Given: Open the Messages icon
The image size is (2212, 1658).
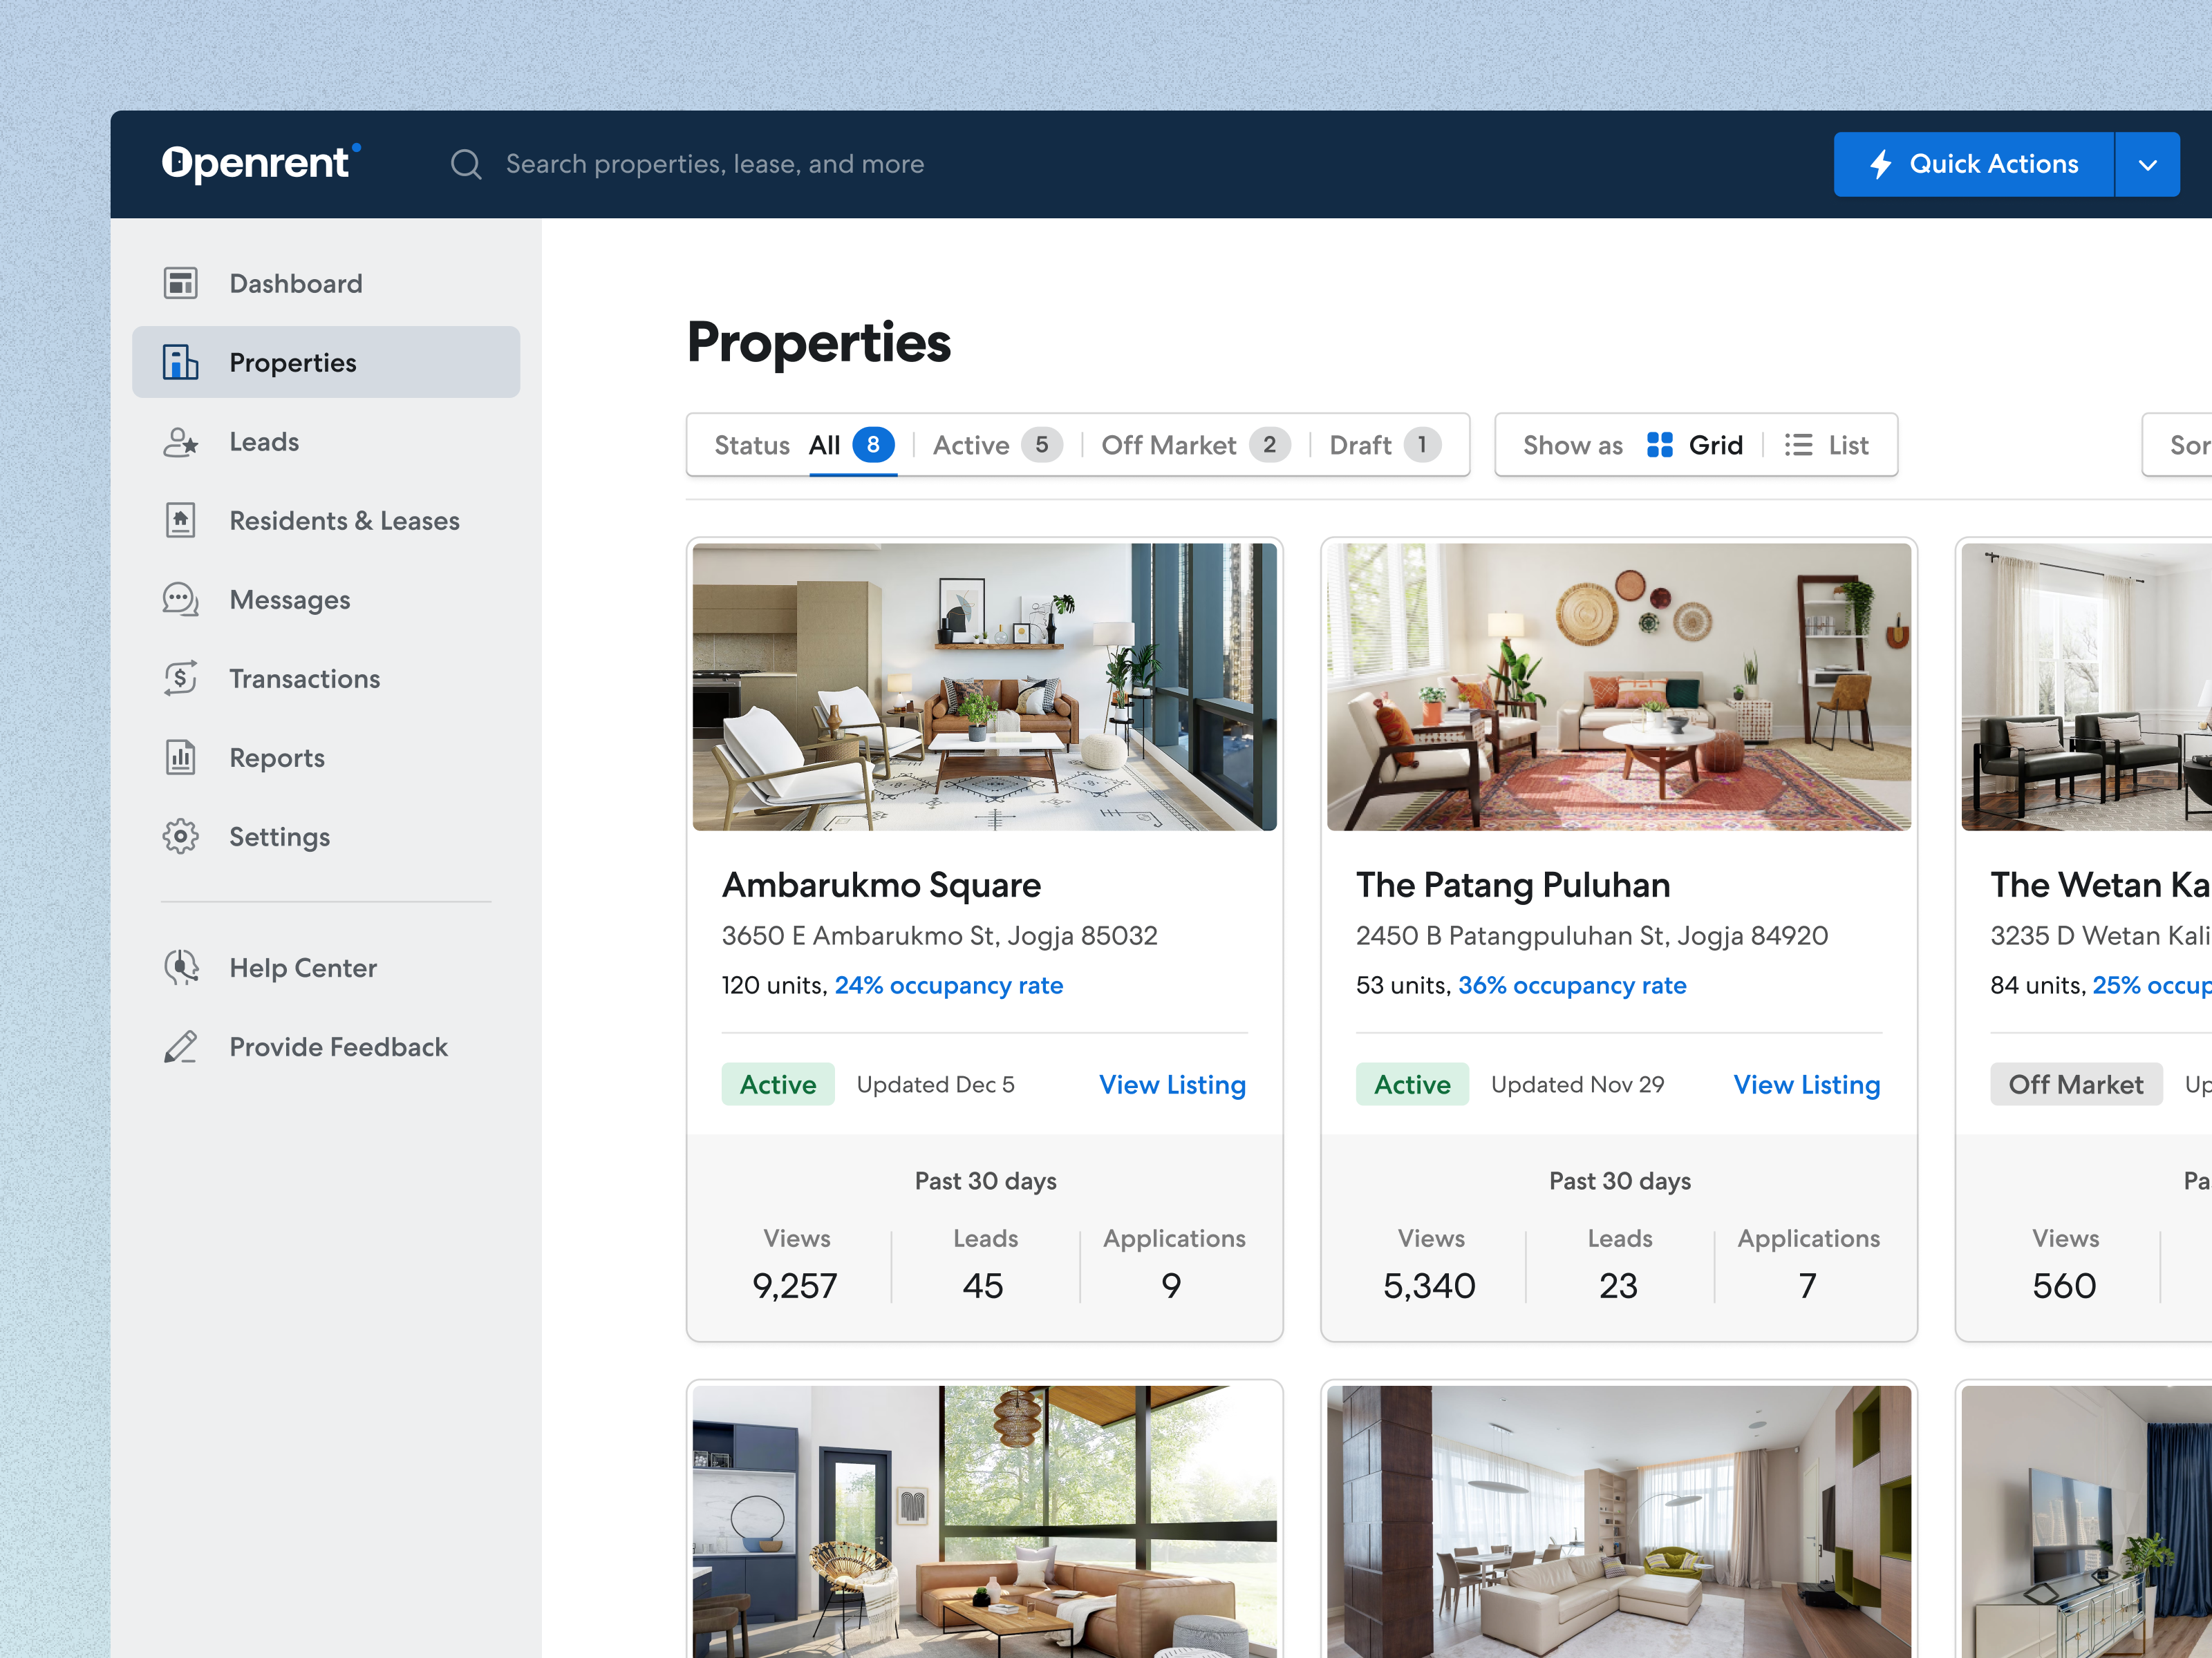Looking at the screenshot, I should (x=181, y=599).
